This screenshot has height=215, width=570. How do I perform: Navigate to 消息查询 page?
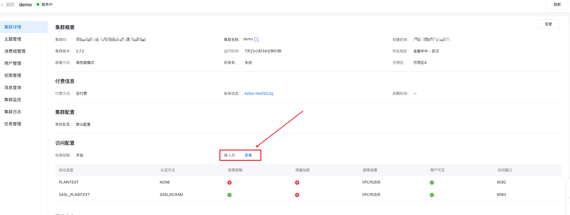coord(13,88)
